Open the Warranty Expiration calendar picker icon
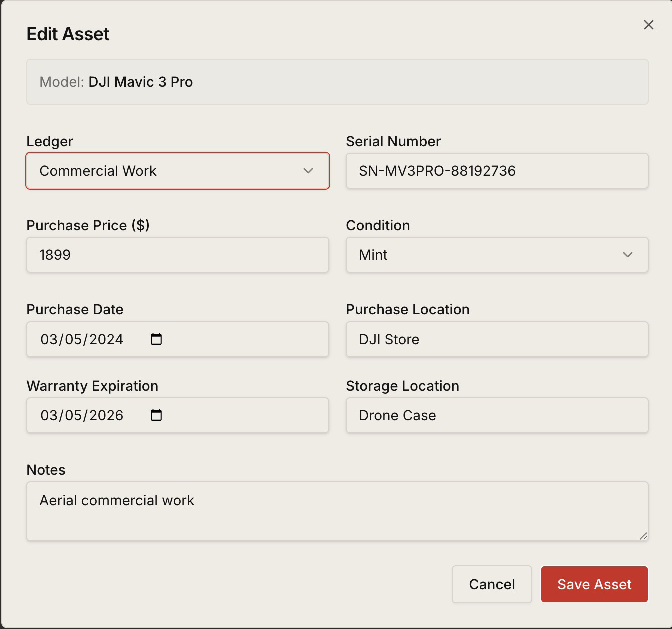This screenshot has height=629, width=672. 156,415
